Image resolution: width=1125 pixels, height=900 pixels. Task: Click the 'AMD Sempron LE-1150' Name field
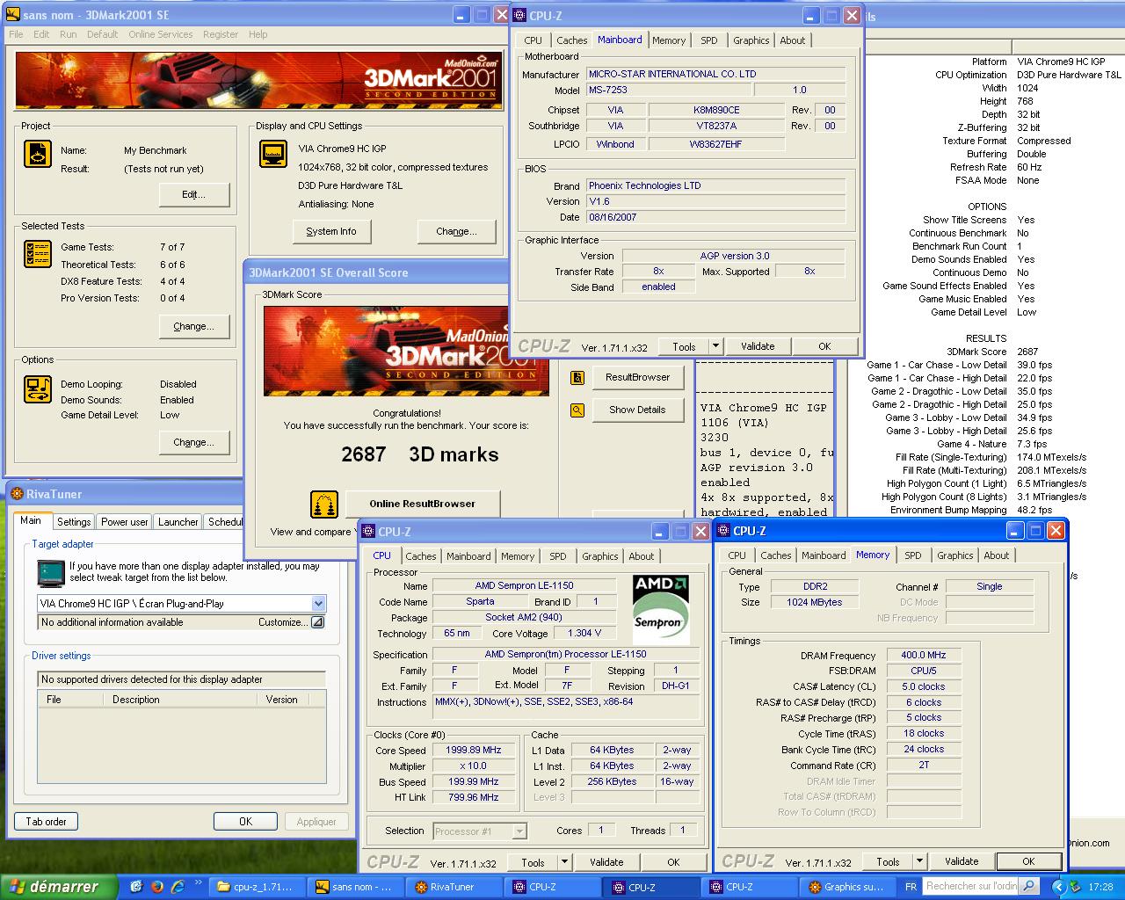point(525,585)
